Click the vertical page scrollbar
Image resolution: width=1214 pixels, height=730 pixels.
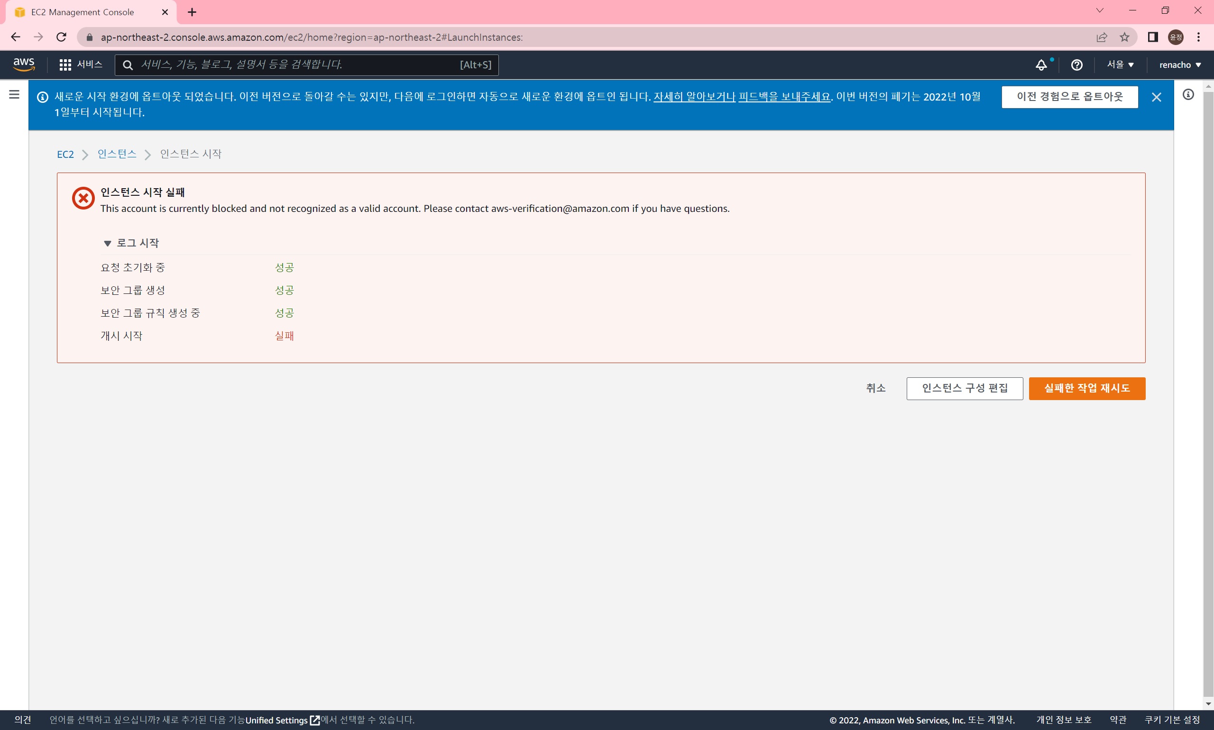click(x=1208, y=393)
